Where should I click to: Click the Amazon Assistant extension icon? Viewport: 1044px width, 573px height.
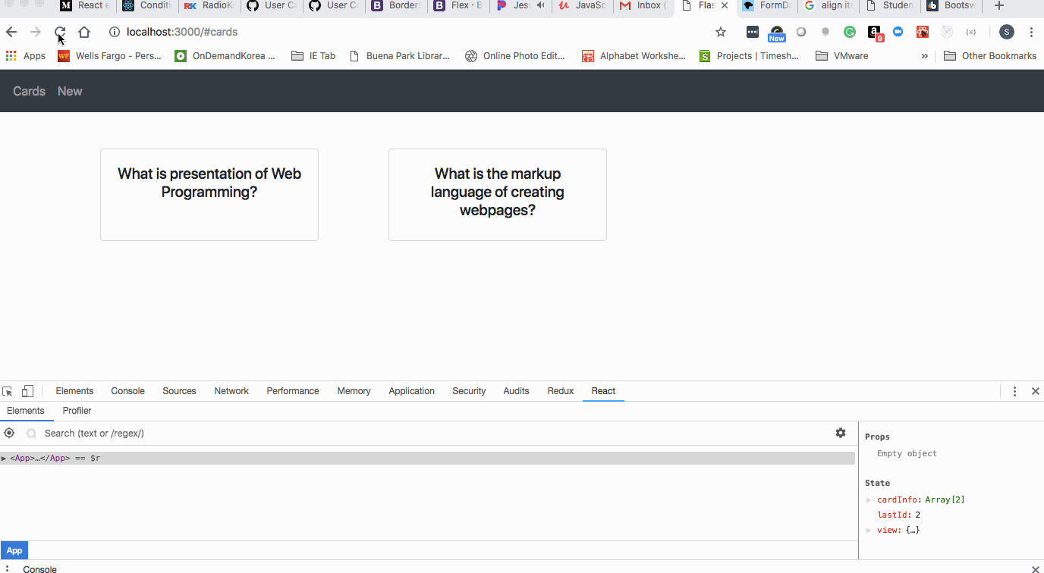874,32
